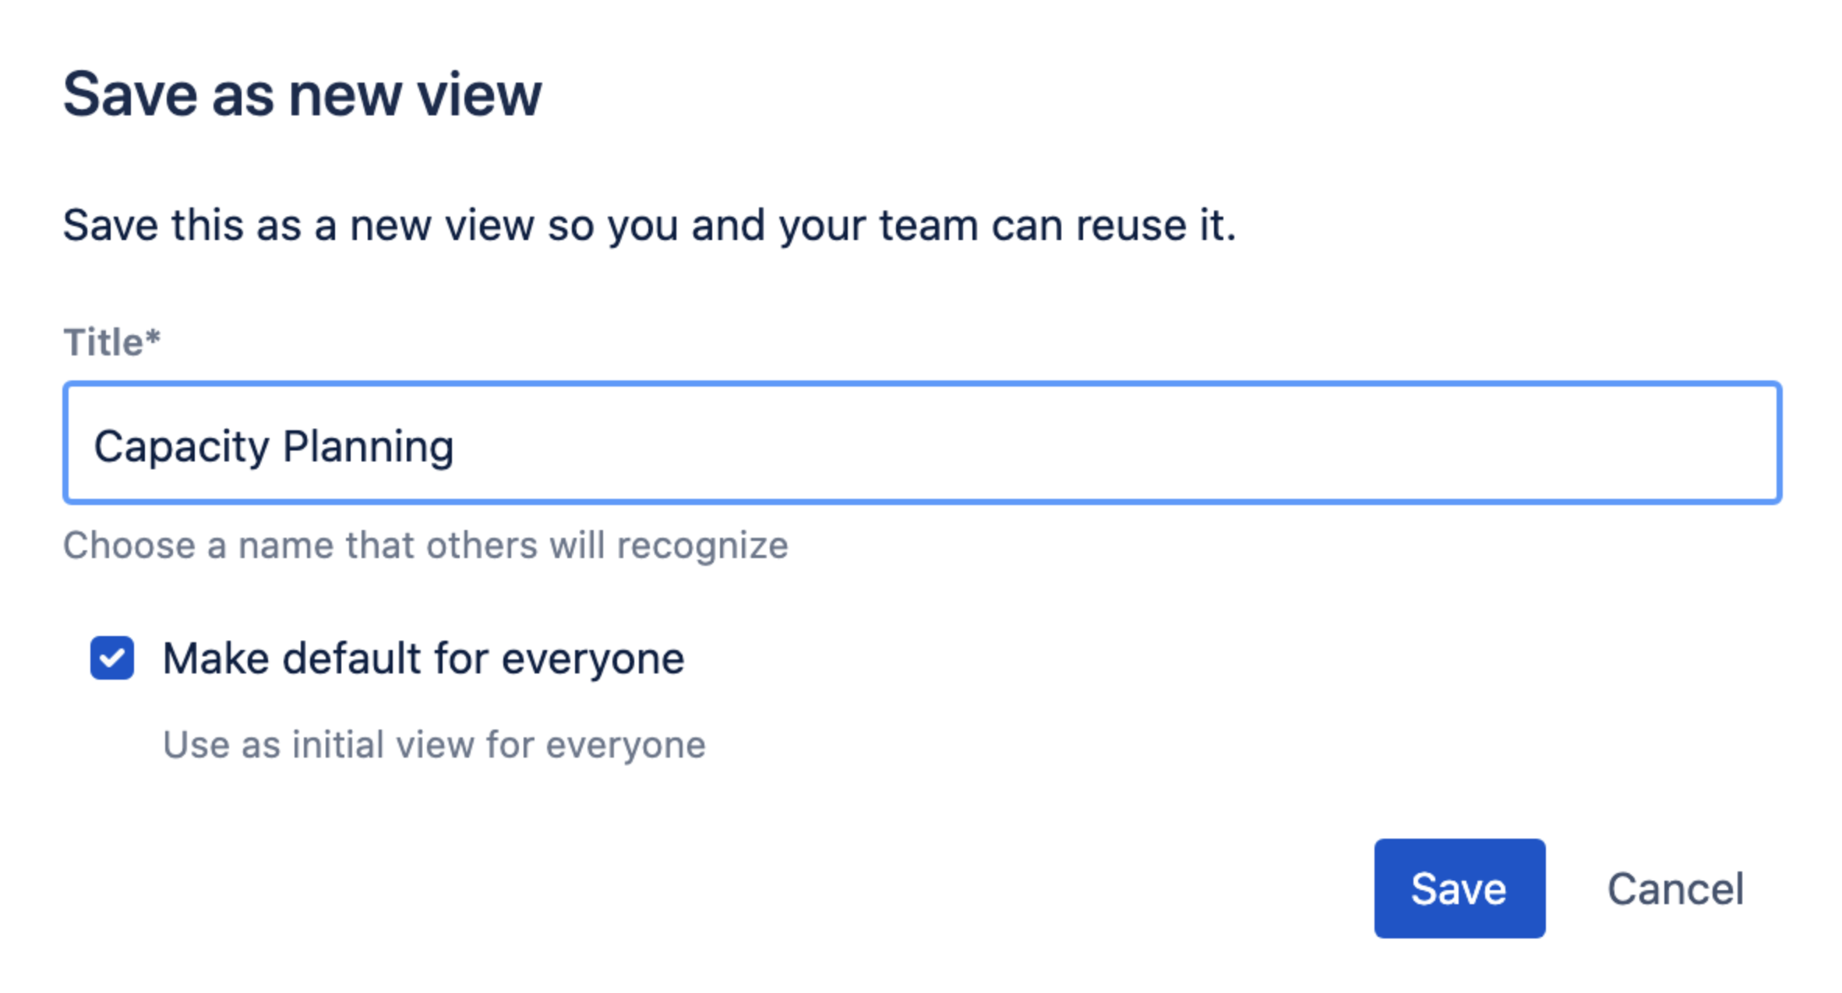Click the word 'Capacity' in the title box
The height and width of the screenshot is (993, 1842).
181,446
